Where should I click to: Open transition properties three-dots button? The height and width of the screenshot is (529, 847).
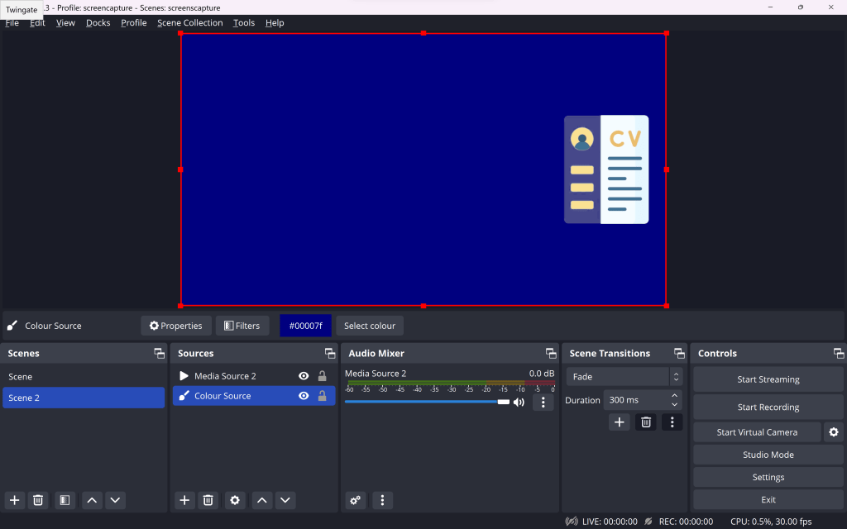672,422
